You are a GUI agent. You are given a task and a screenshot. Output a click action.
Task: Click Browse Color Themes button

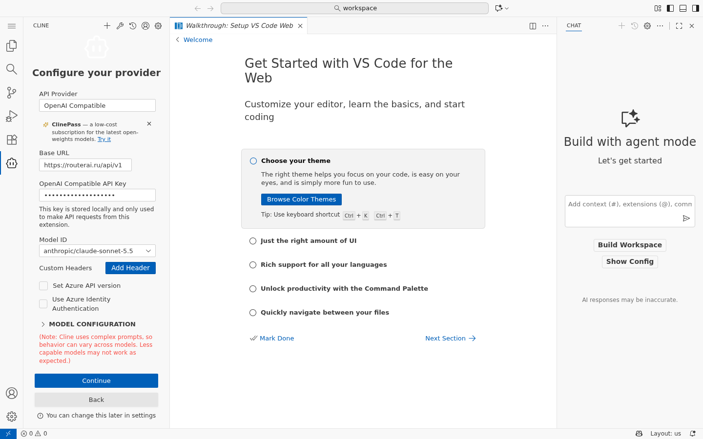[x=301, y=200]
